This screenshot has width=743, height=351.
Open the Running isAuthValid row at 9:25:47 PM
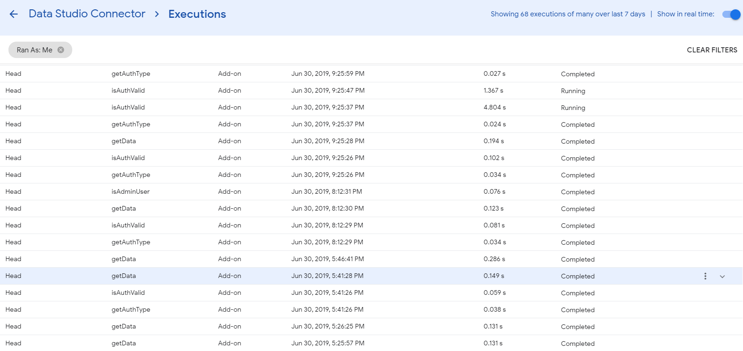128,91
